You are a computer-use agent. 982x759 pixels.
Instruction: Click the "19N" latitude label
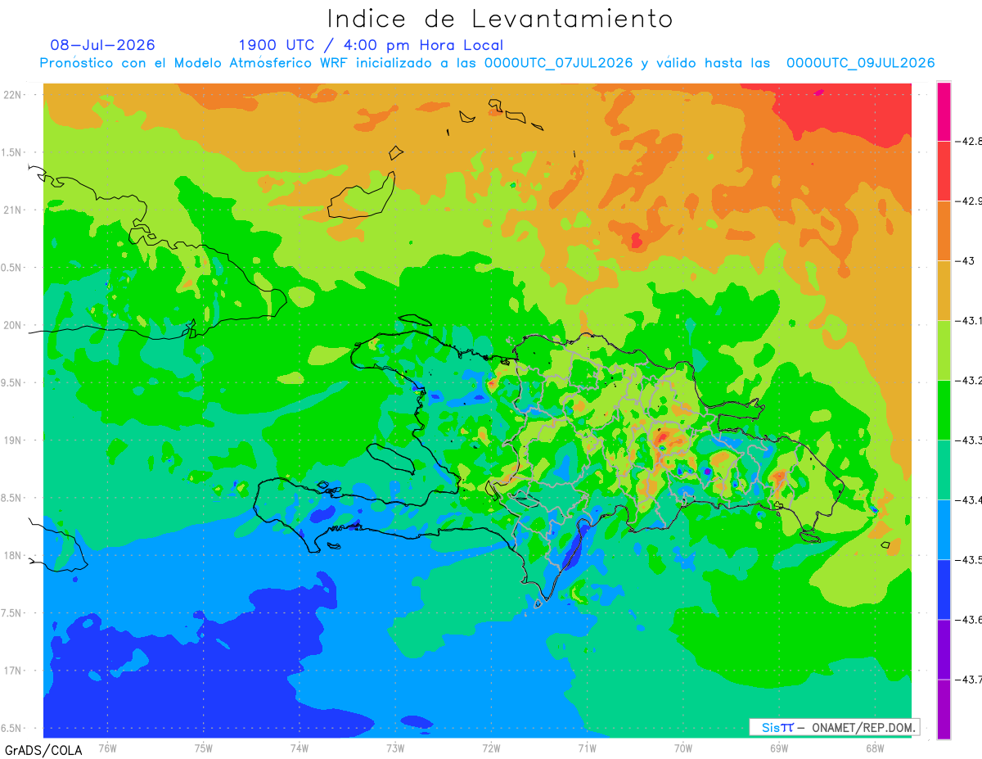pos(12,440)
